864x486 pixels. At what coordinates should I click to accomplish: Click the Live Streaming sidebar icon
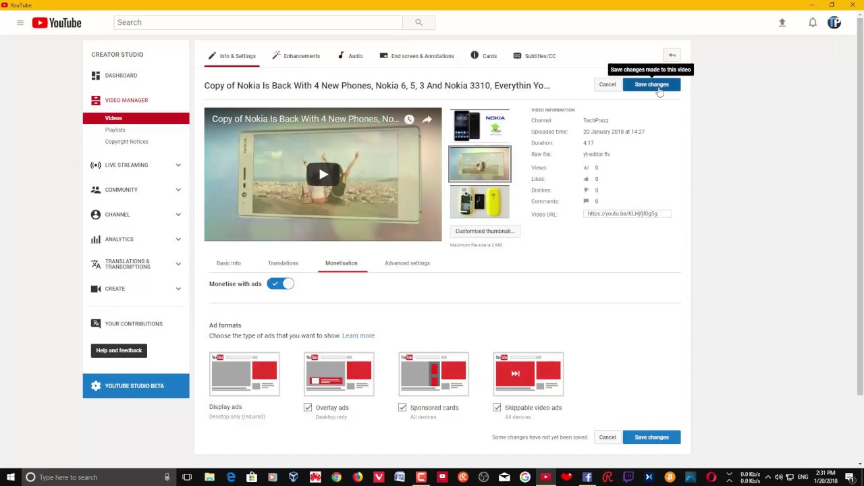click(96, 165)
